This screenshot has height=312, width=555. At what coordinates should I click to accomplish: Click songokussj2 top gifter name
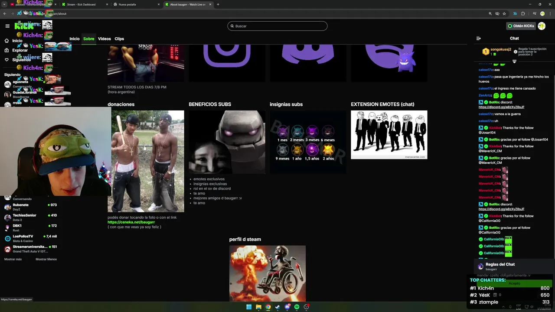coord(501,49)
